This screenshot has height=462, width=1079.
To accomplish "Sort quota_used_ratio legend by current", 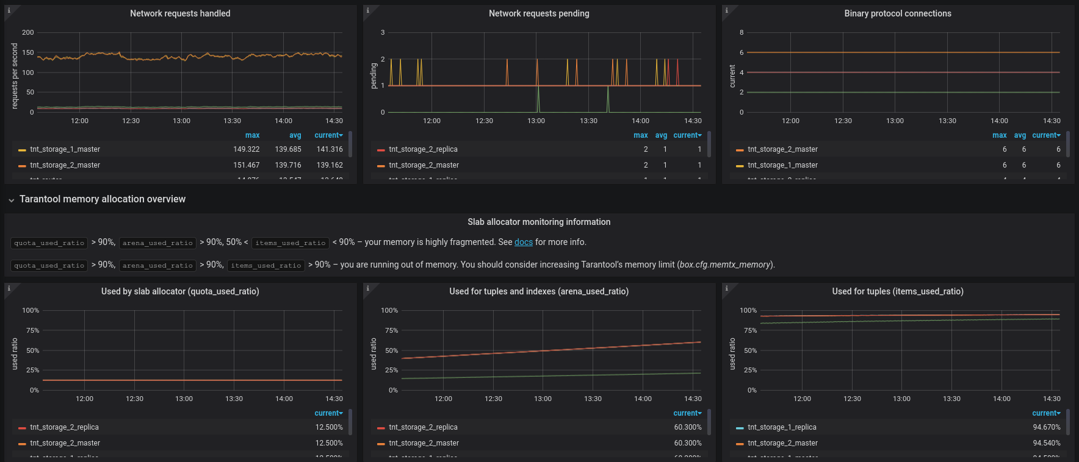I will point(328,413).
